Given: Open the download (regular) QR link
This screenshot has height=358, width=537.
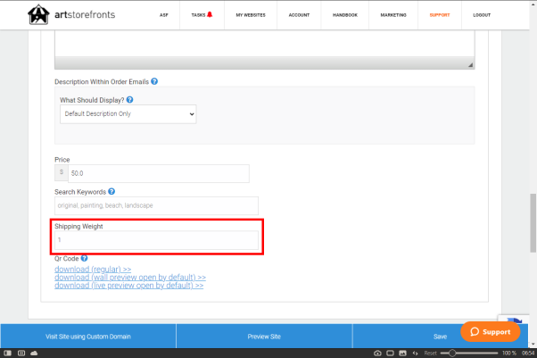Looking at the screenshot, I should (93, 269).
